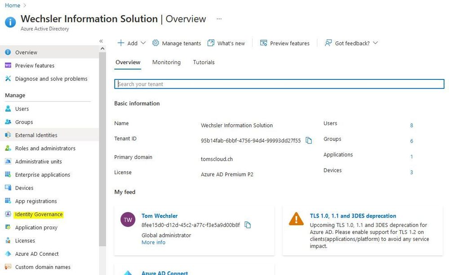Click the TLS deprecation warning triangle icon
This screenshot has width=449, height=275.
point(296,219)
